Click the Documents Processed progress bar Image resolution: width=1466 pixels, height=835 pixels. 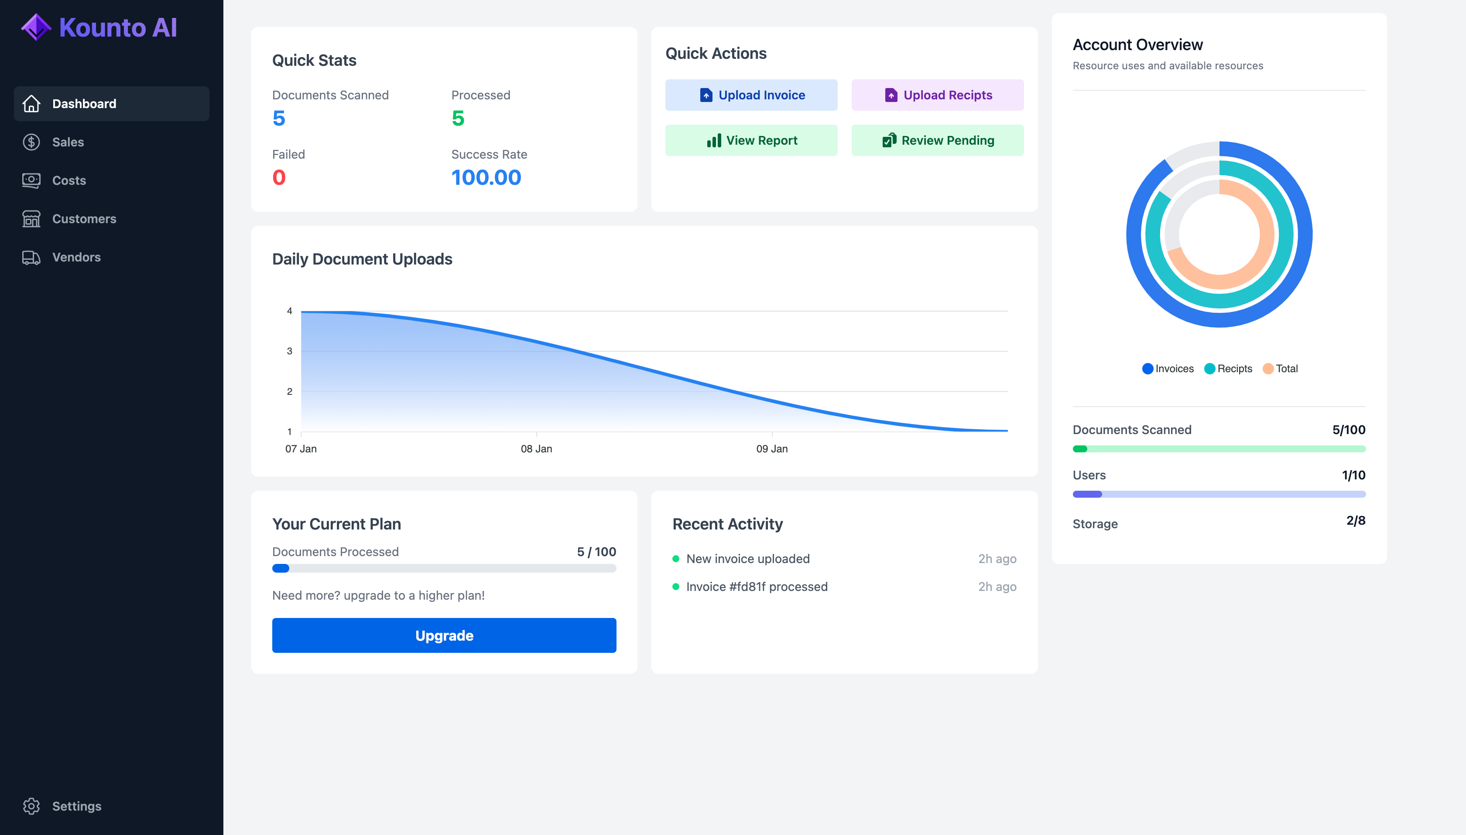click(x=444, y=568)
